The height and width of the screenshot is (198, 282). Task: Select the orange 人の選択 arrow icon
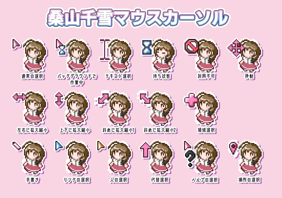[x=101, y=145]
